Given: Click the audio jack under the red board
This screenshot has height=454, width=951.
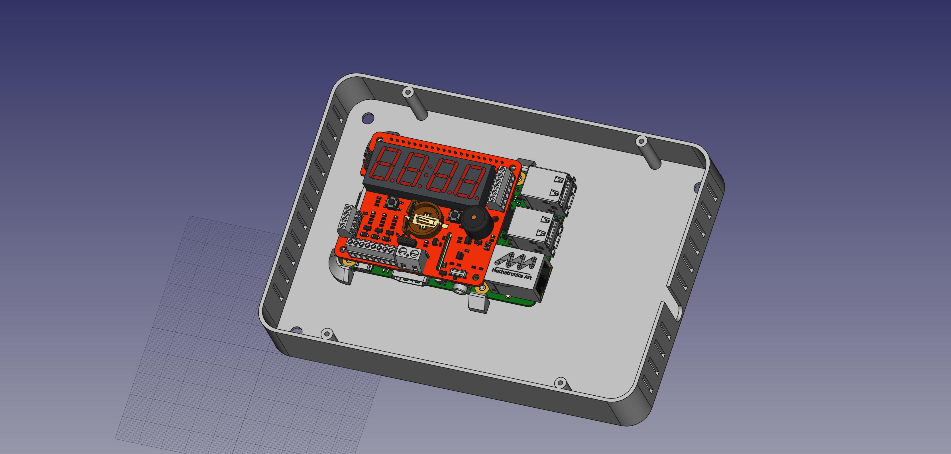Looking at the screenshot, I should pos(460,289).
